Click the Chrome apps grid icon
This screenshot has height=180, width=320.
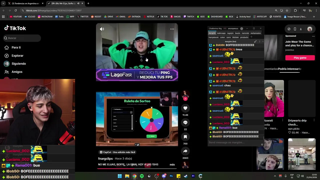coord(3,17)
